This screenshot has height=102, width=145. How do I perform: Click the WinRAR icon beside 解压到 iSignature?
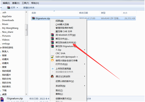(x=52, y=46)
